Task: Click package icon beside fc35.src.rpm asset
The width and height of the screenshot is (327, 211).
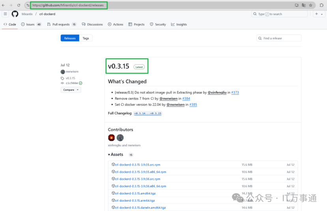Action: coord(113,164)
